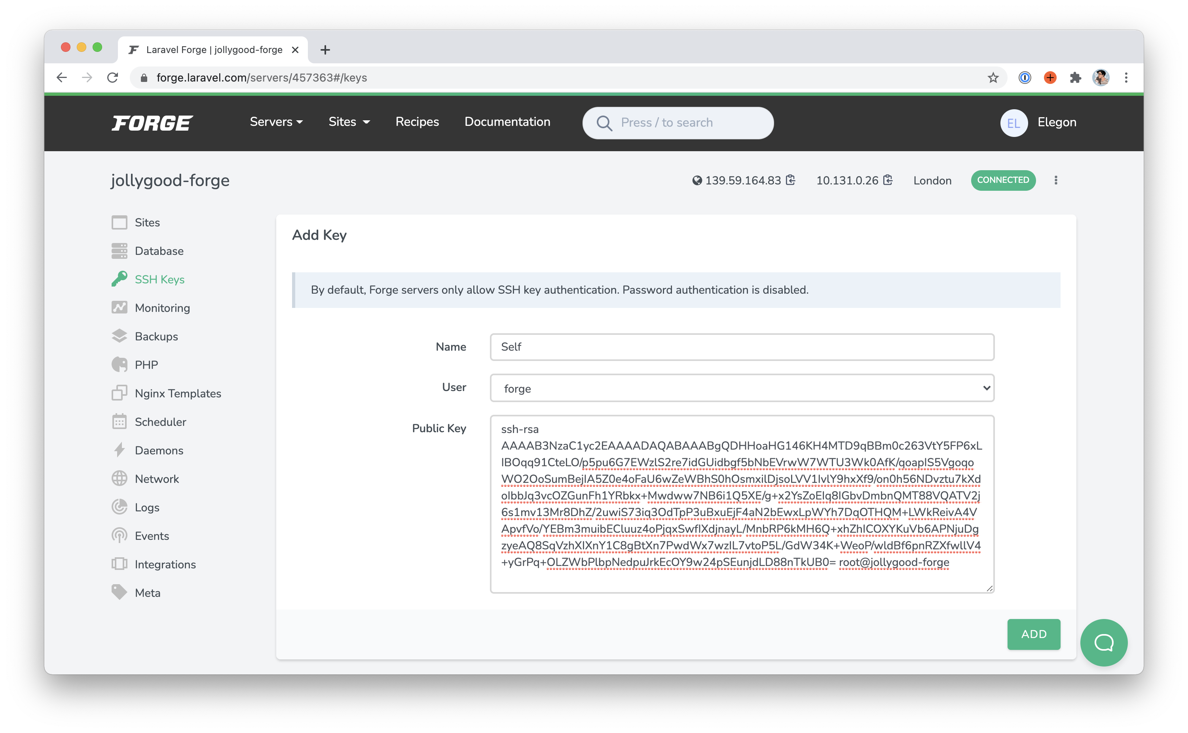Image resolution: width=1188 pixels, height=733 pixels.
Task: Open Nginx Templates link
Action: click(x=178, y=393)
